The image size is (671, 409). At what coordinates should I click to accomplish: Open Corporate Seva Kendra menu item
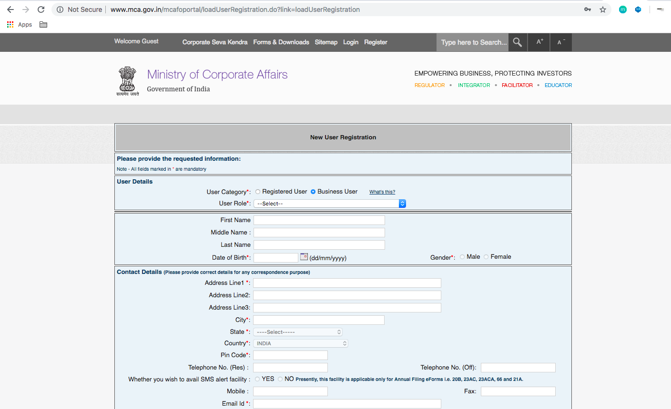[x=215, y=42]
